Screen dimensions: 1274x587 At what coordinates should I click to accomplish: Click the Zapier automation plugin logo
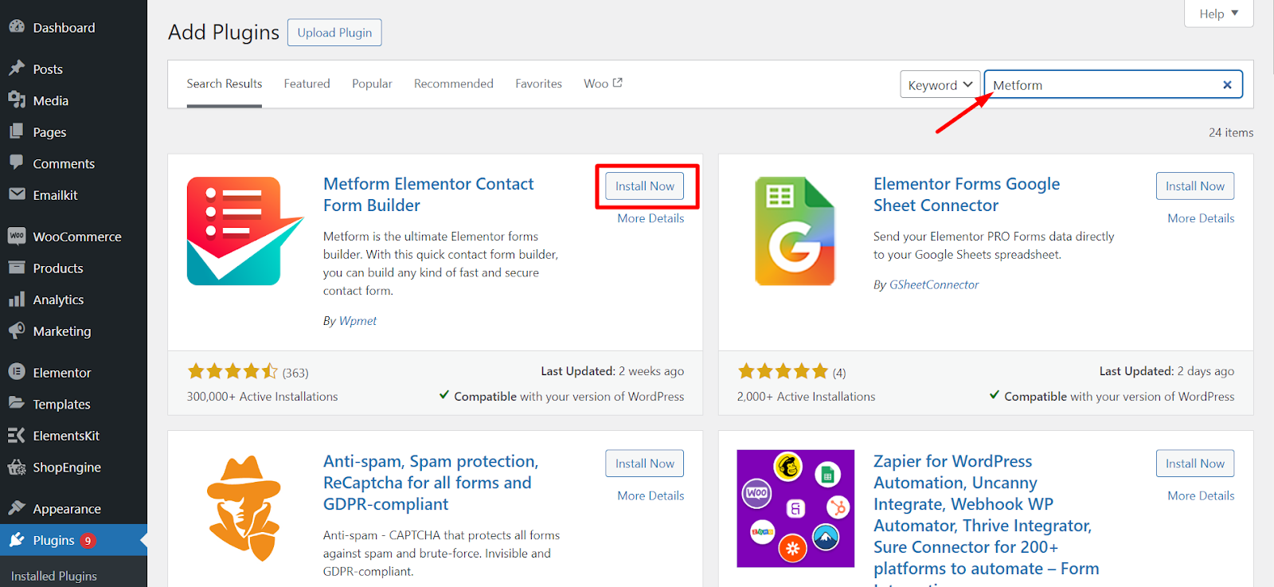point(795,508)
